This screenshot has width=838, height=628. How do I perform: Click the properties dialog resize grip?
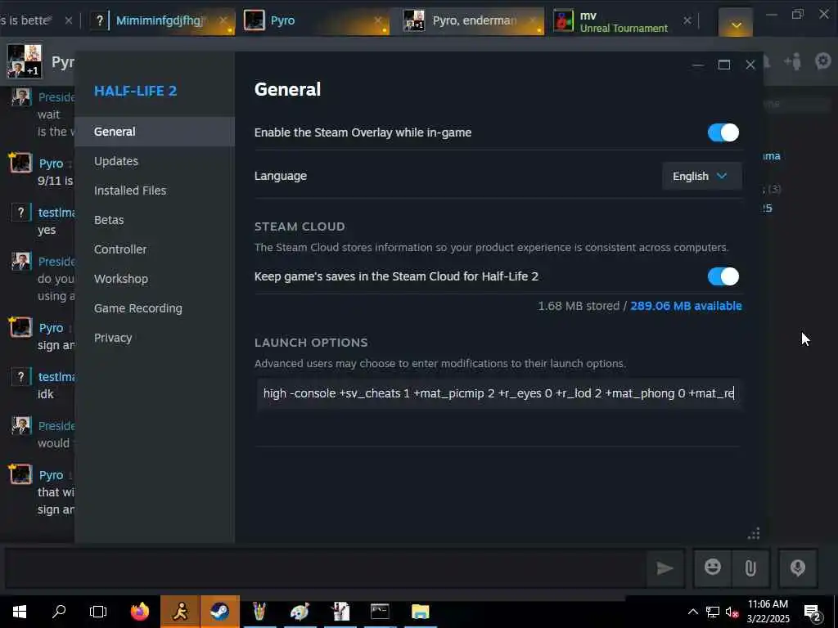click(x=754, y=533)
